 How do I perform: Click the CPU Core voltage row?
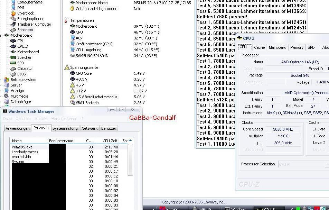point(107,73)
